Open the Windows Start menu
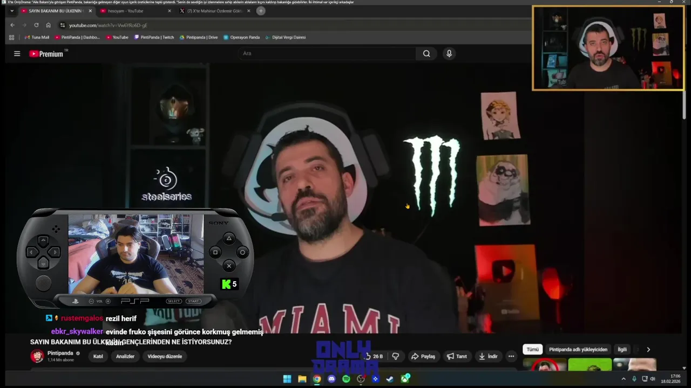The image size is (691, 388). click(287, 379)
